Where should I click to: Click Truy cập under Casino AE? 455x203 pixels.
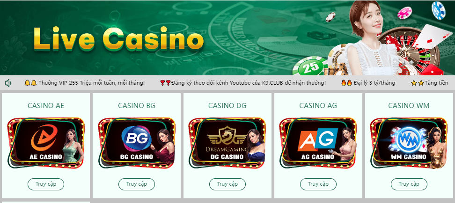(46, 184)
